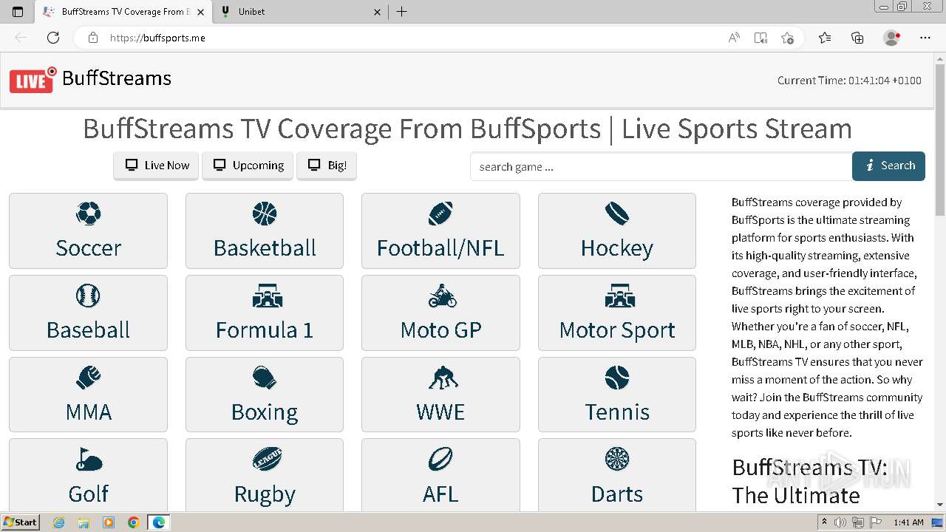Click the MMA glove icon
The width and height of the screenshot is (946, 532).
[x=88, y=378]
